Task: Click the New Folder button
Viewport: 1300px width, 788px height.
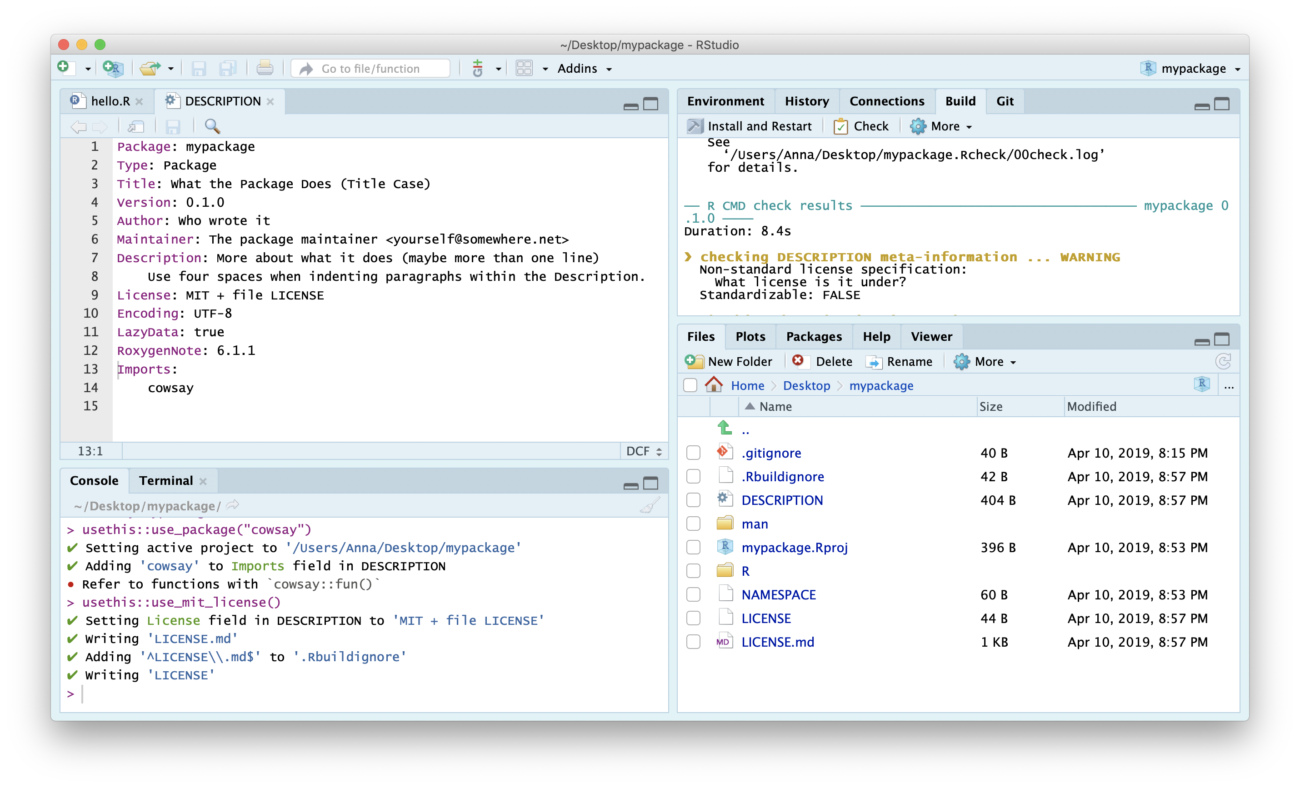Action: [728, 361]
